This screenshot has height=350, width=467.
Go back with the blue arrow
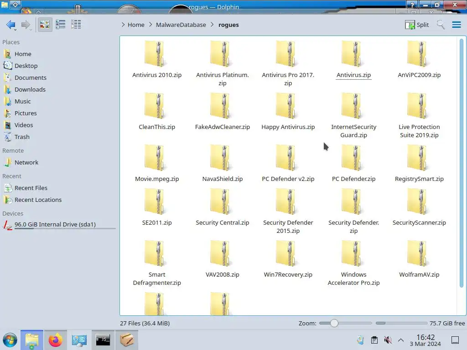click(x=11, y=25)
